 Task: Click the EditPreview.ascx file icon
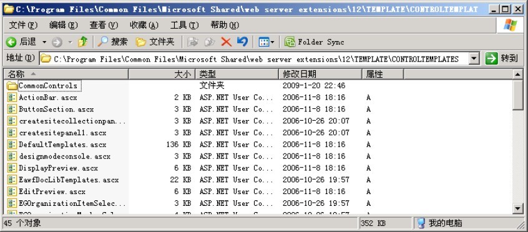point(12,192)
